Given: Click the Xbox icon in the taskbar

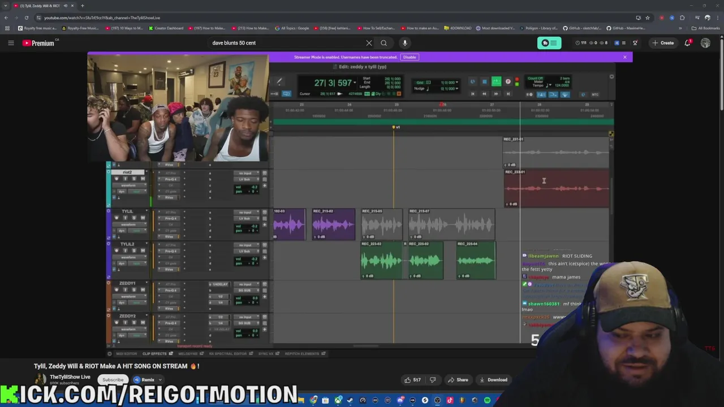Looking at the screenshot, I should [338, 400].
